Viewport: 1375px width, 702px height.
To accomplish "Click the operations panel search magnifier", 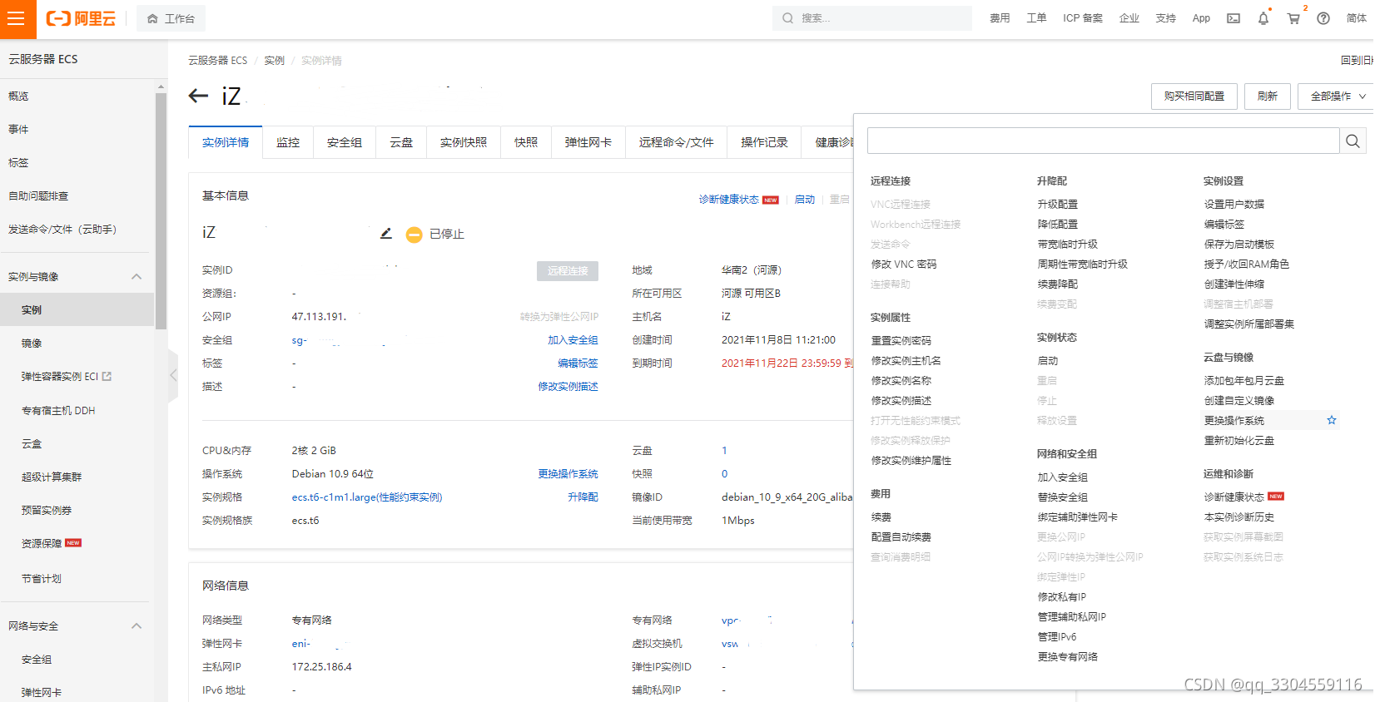I will (x=1353, y=141).
